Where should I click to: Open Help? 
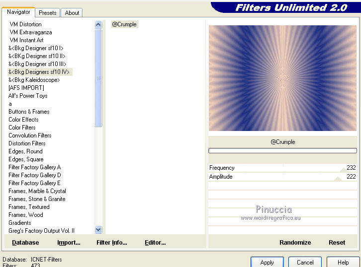pyautogui.click(x=343, y=262)
